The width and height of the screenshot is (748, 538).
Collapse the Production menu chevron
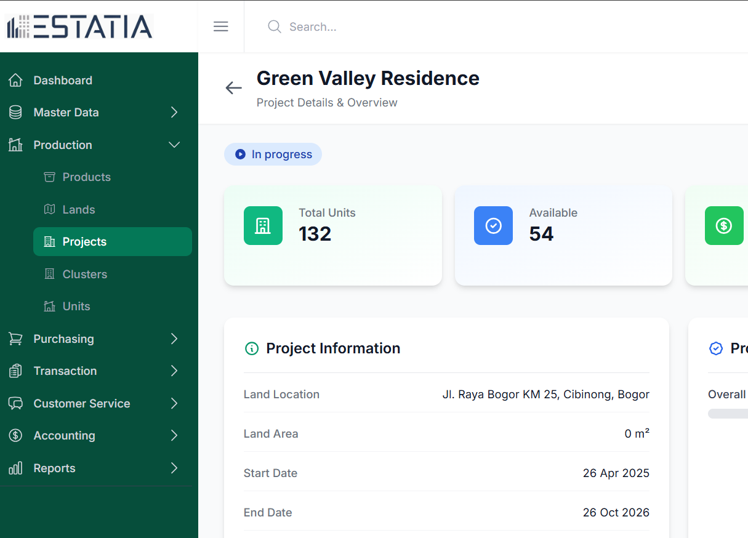[x=174, y=145]
